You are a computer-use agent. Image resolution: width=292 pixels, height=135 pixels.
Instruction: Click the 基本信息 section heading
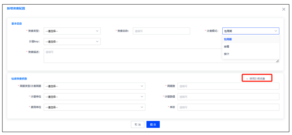tap(16, 24)
